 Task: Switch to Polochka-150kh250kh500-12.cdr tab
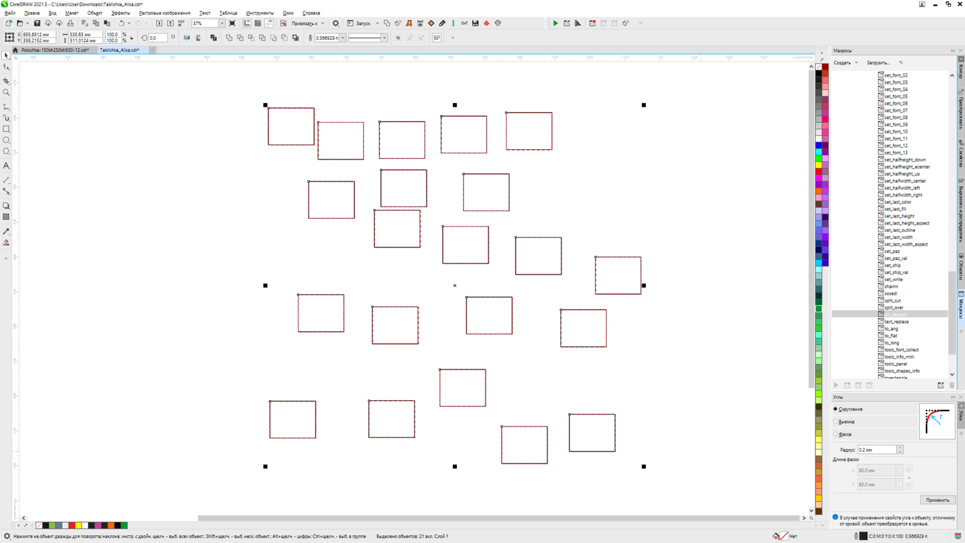(55, 50)
